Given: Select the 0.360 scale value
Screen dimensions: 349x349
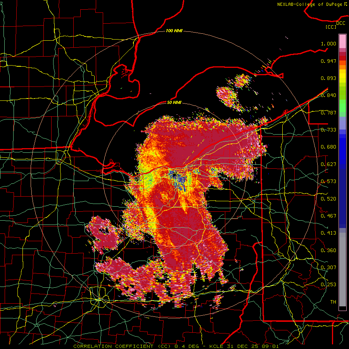Looking at the screenshot, I should point(328,251).
